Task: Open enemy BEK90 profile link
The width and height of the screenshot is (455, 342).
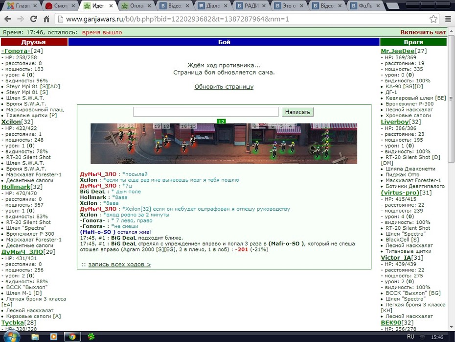Action: [391, 323]
